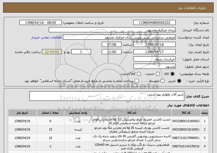
Task: Open the اطلاعات تماس خریدار link
Action: [46, 38]
